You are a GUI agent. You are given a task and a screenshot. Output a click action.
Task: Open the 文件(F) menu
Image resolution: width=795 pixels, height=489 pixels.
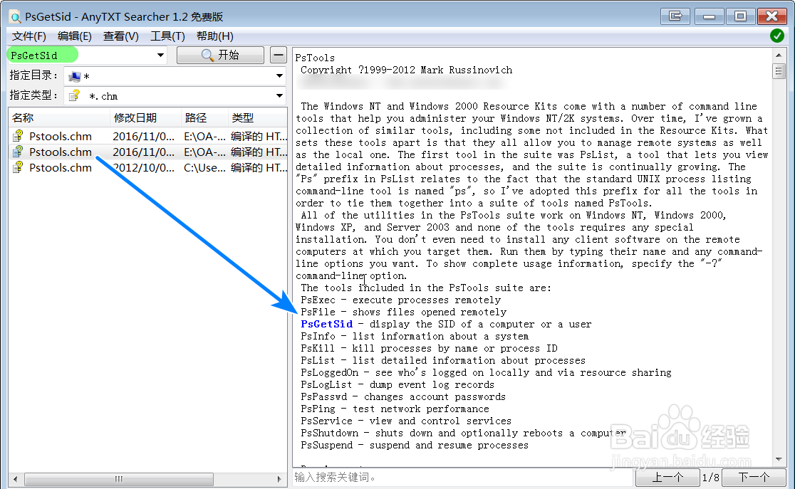pos(29,36)
